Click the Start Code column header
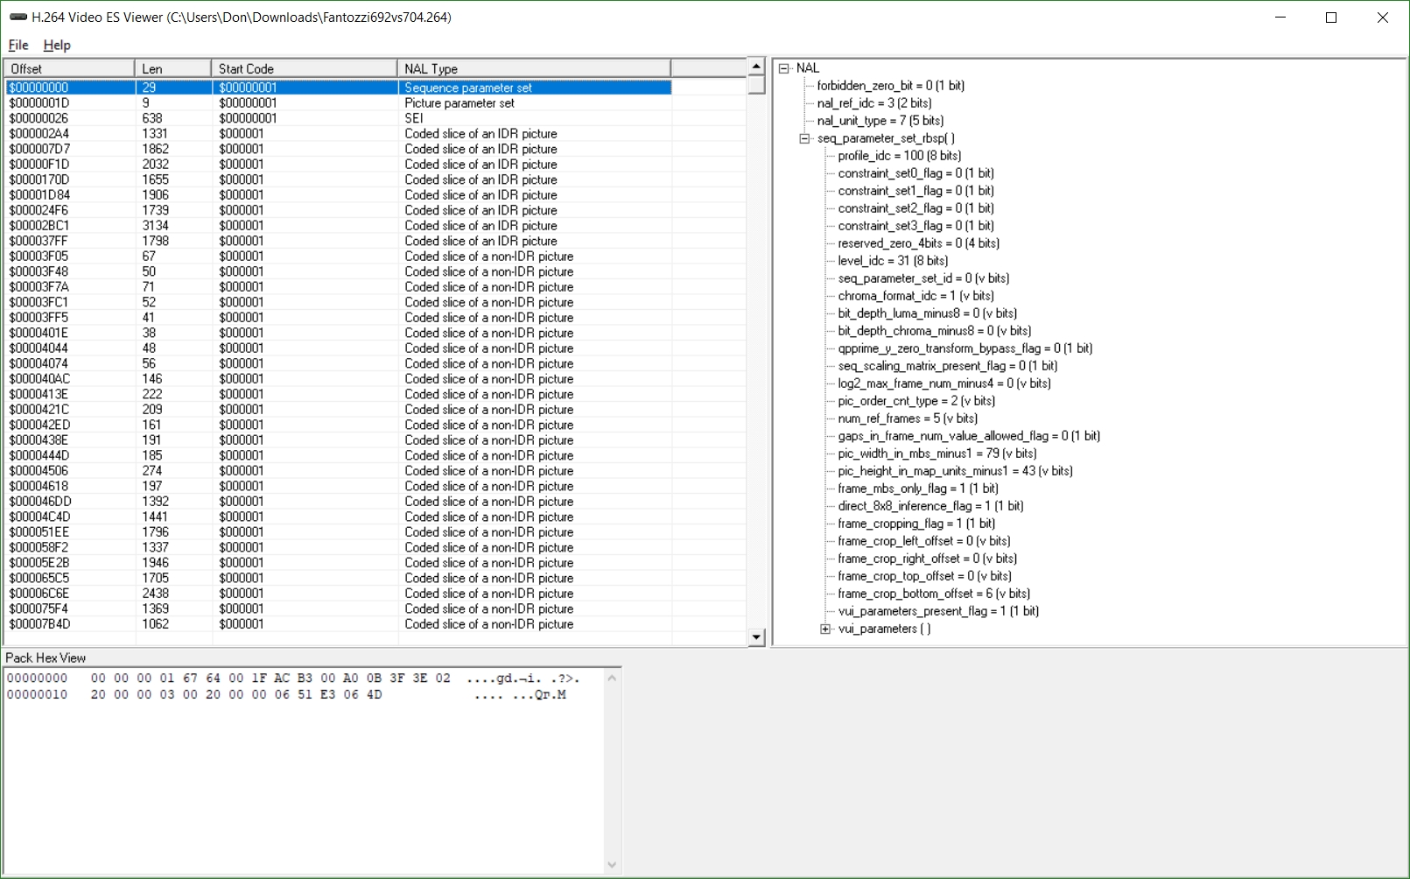 pyautogui.click(x=305, y=68)
